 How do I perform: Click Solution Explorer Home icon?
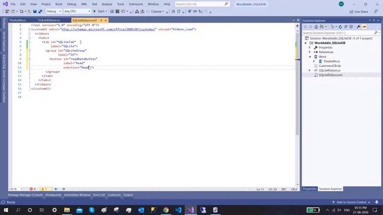coord(316,26)
